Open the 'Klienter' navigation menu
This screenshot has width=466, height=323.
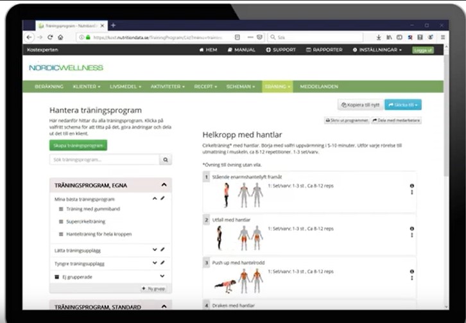tap(87, 86)
